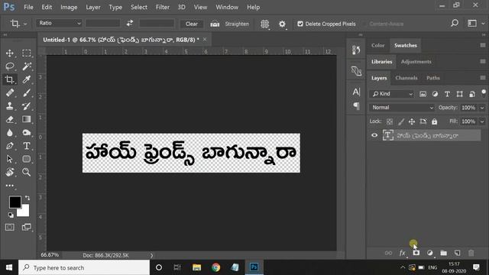
Task: Open the Paragraph panel icon
Action: pos(356,106)
